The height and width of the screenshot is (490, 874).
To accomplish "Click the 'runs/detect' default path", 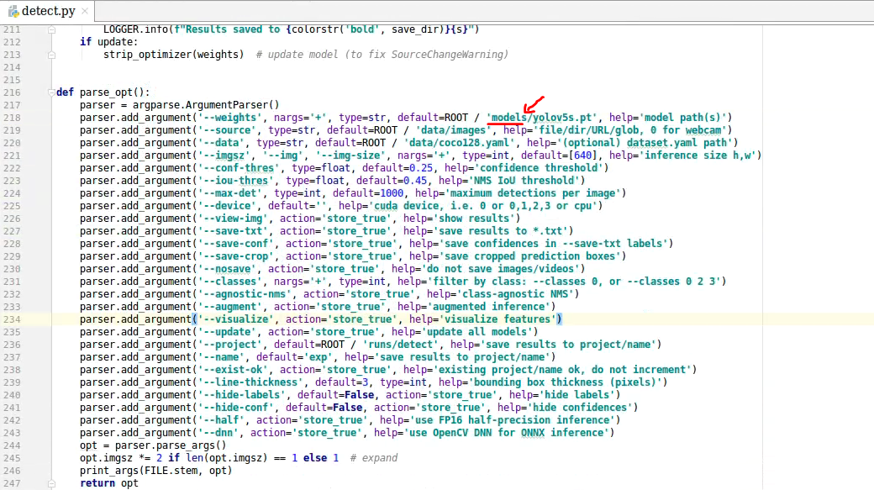I will tap(400, 345).
